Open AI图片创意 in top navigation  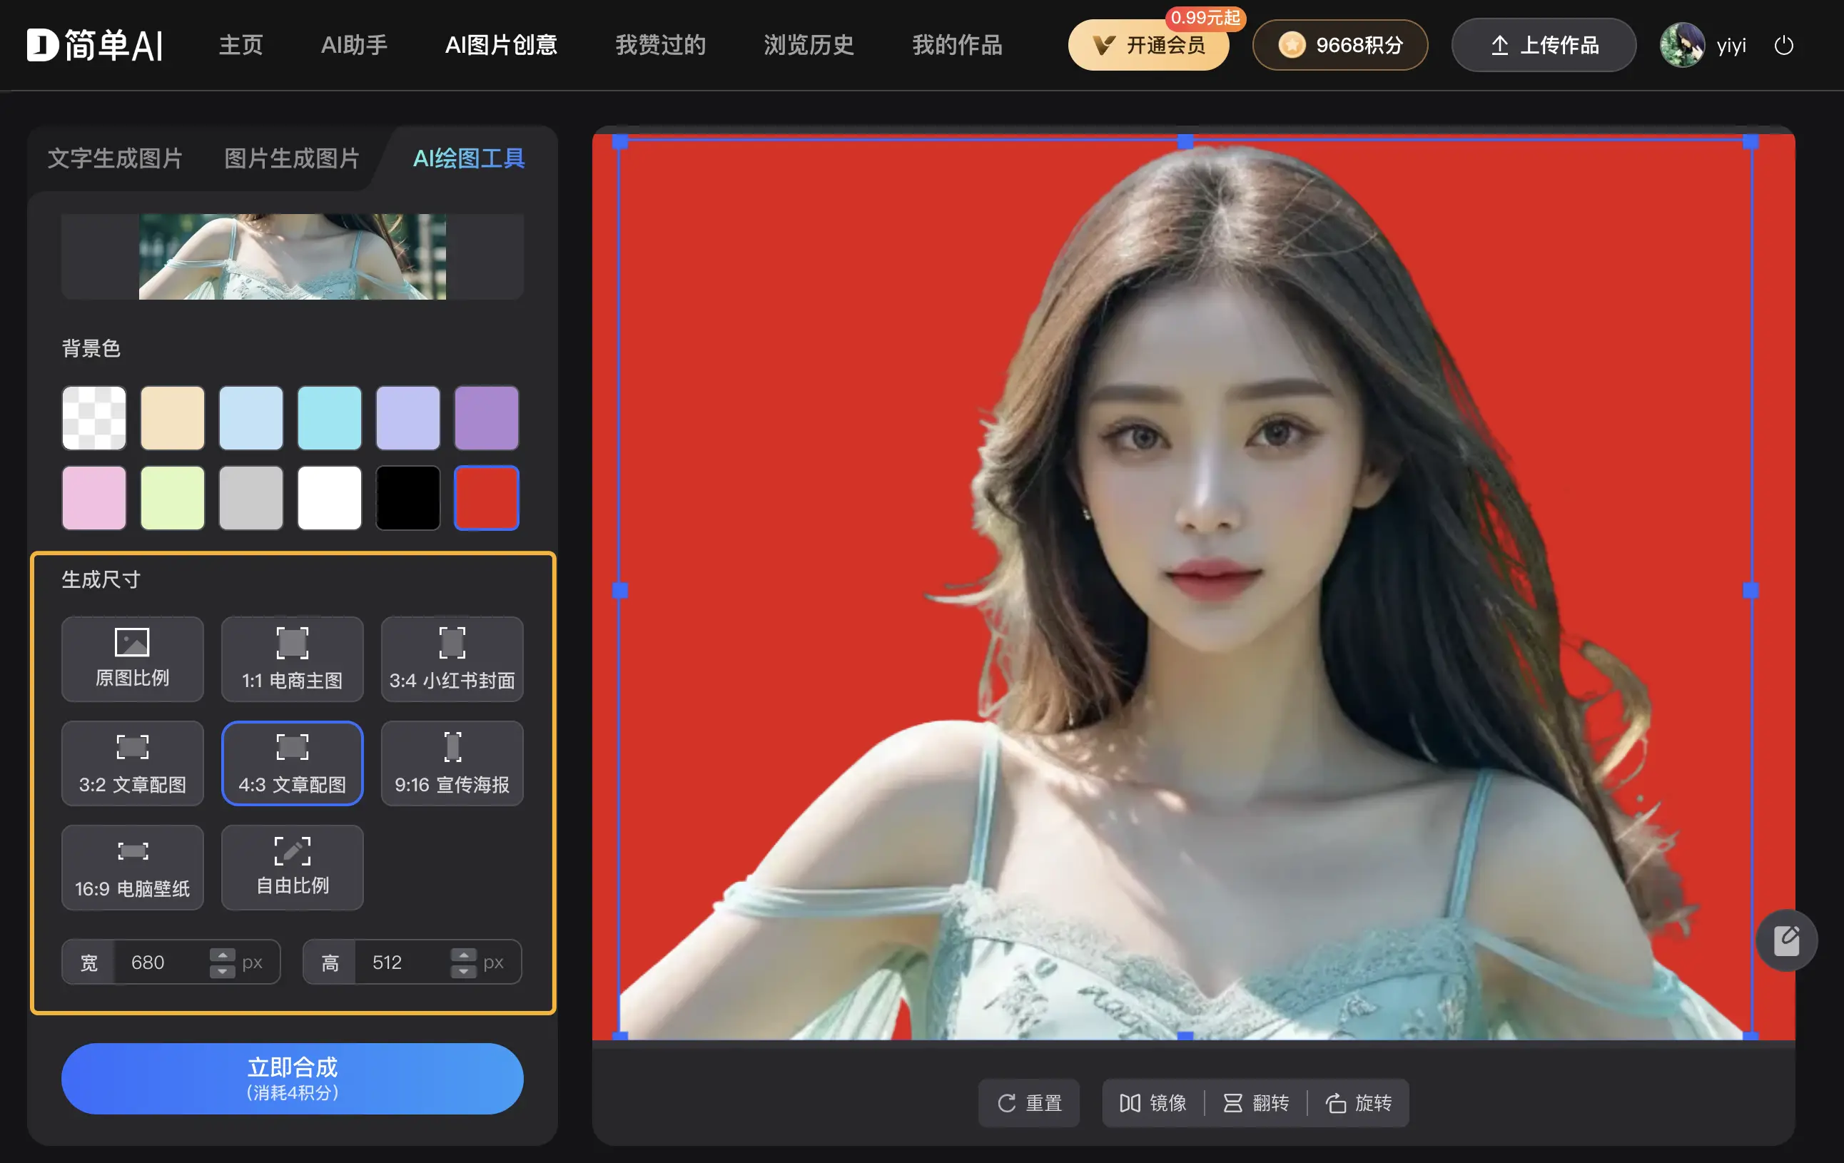pyautogui.click(x=502, y=45)
